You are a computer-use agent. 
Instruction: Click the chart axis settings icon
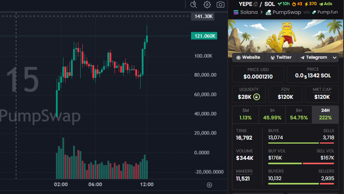click(209, 185)
